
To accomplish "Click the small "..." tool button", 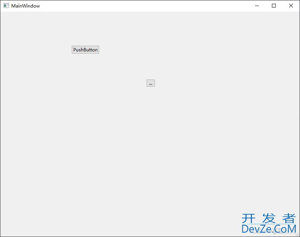I will click(x=151, y=83).
